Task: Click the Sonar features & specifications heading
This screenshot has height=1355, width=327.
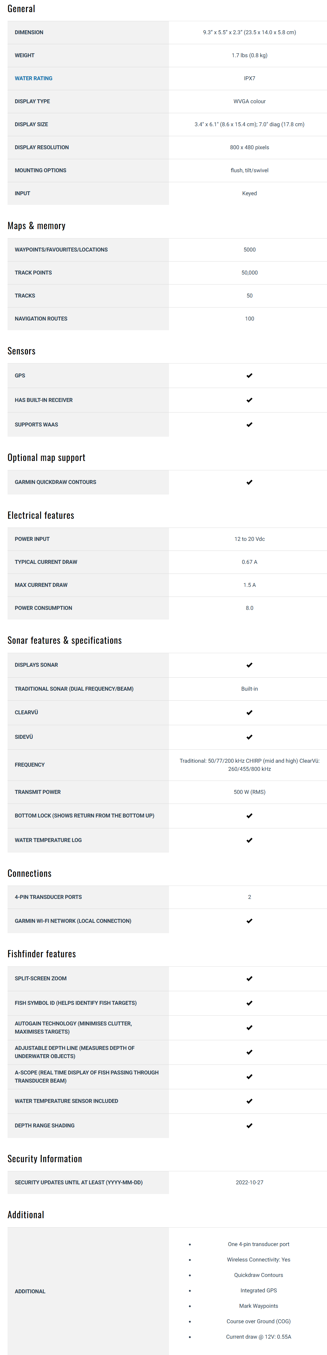Action: click(64, 640)
